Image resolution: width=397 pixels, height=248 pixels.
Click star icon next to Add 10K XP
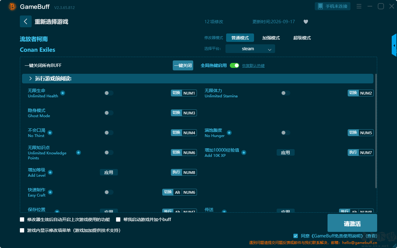244,153
